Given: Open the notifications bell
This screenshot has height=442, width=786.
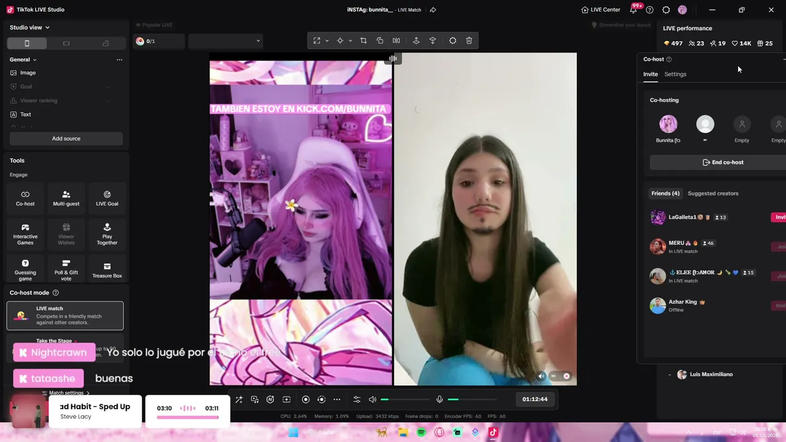Looking at the screenshot, I should coord(633,10).
